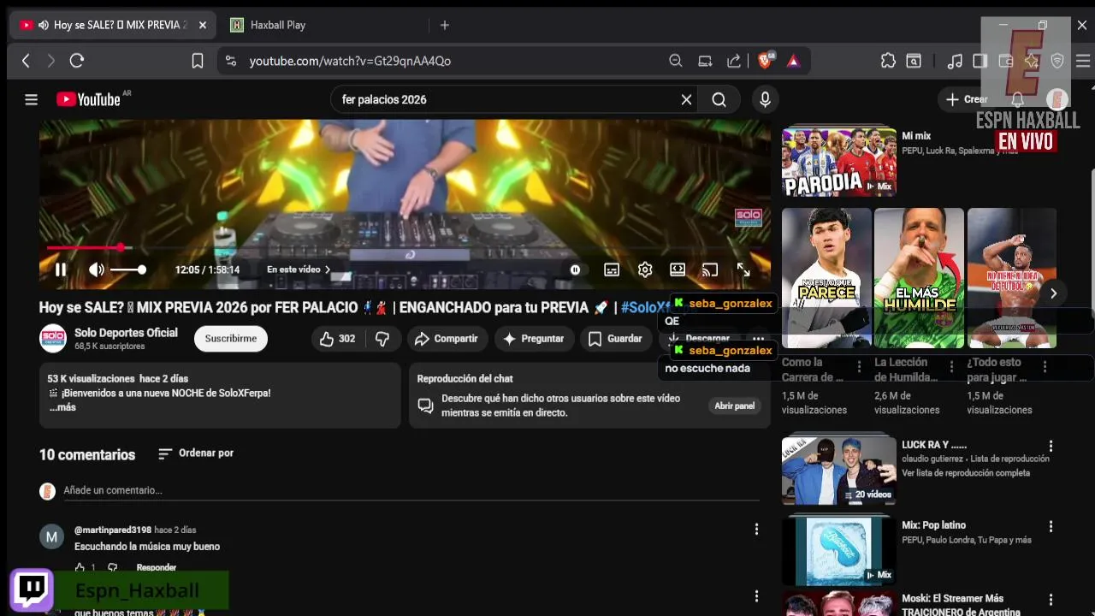Open a new browser tab

click(x=444, y=25)
